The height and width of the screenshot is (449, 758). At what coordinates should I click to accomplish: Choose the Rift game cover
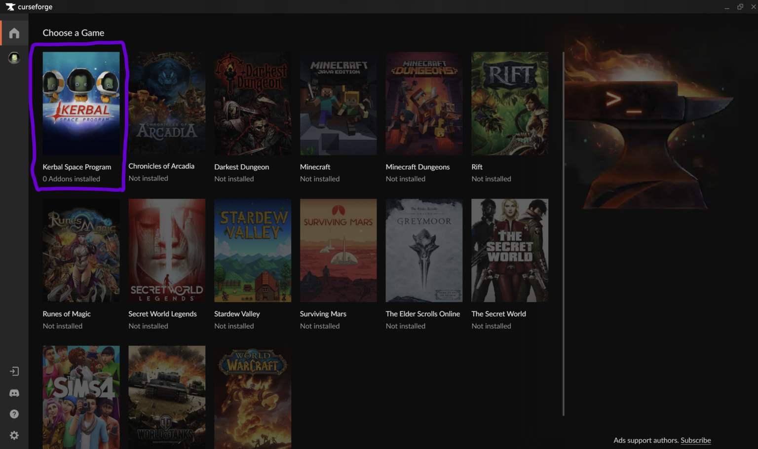[x=509, y=104]
